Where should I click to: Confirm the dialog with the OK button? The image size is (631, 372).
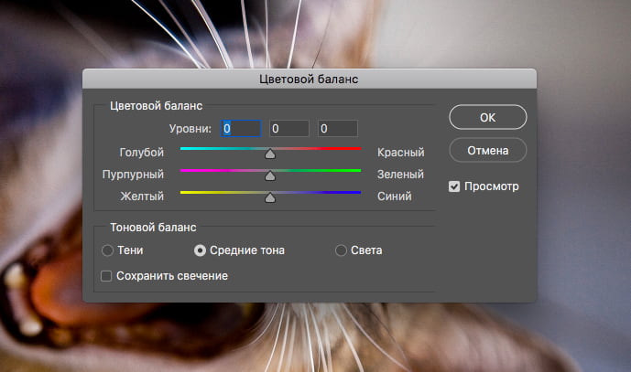click(x=487, y=117)
